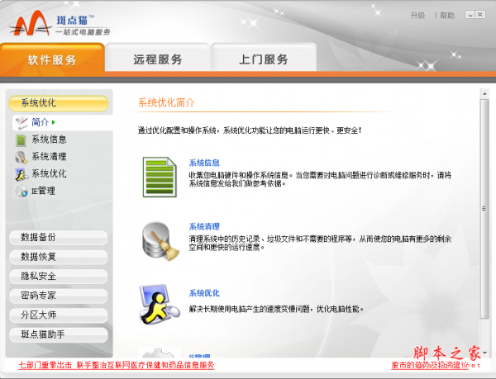Expand the 分区大师 section
This screenshot has width=496, height=379.
pyautogui.click(x=59, y=315)
